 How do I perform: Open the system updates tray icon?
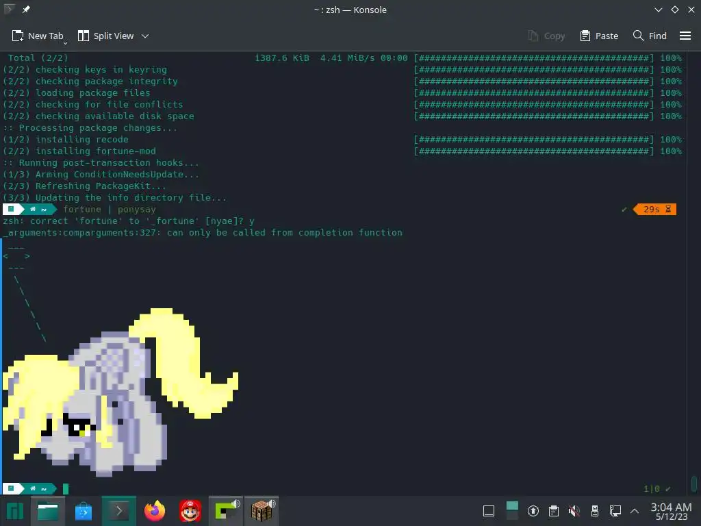coord(533,511)
